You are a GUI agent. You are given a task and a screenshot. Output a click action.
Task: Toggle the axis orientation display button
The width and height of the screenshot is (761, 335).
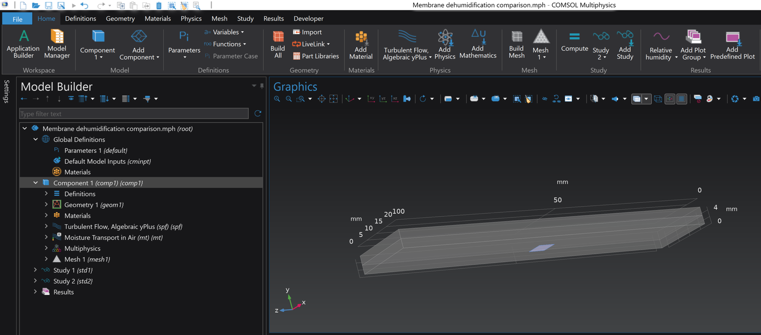[670, 99]
